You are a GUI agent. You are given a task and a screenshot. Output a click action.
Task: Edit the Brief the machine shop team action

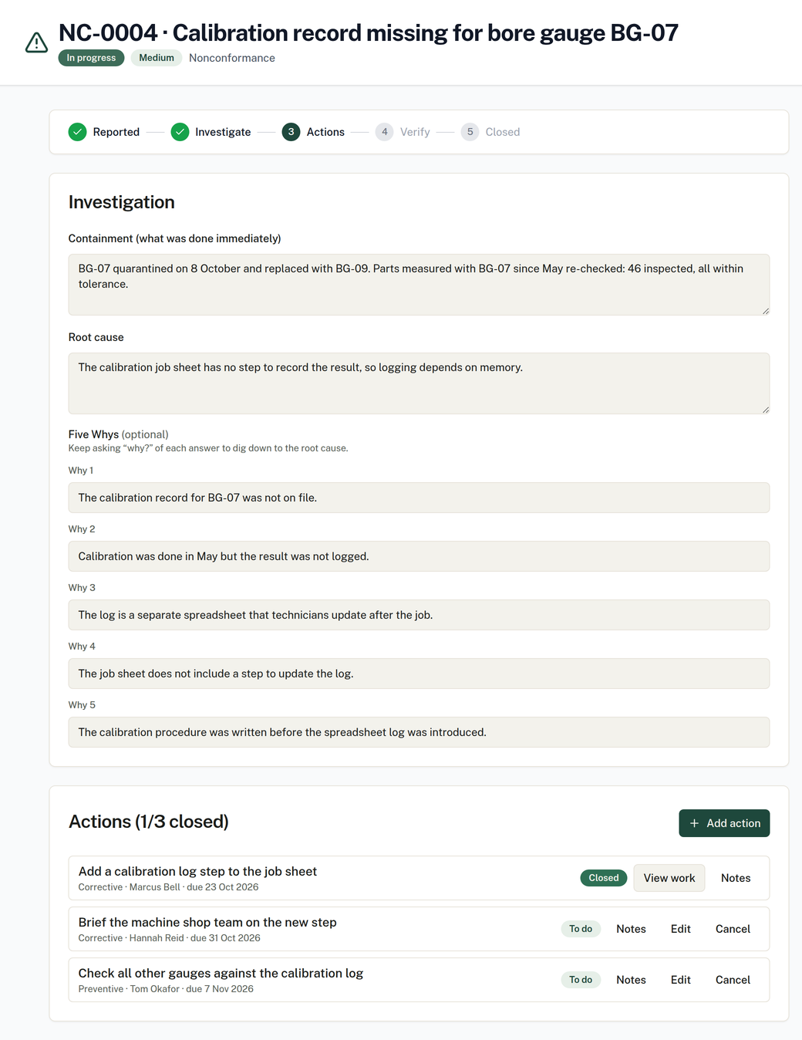tap(681, 929)
